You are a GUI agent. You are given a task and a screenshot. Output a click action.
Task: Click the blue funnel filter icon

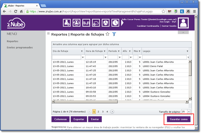pos(114,34)
